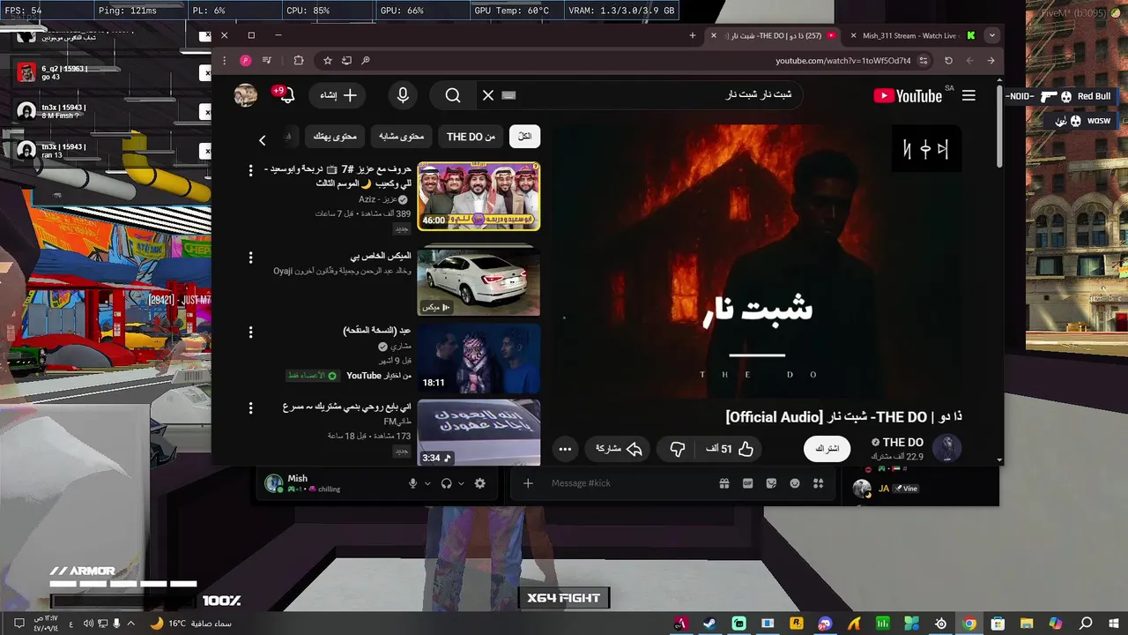The height and width of the screenshot is (635, 1128).
Task: Open Chrome from the Windows taskbar
Action: coord(969,624)
